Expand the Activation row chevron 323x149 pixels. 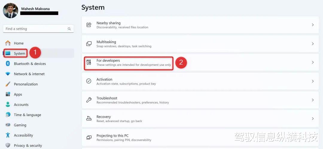tap(313, 81)
